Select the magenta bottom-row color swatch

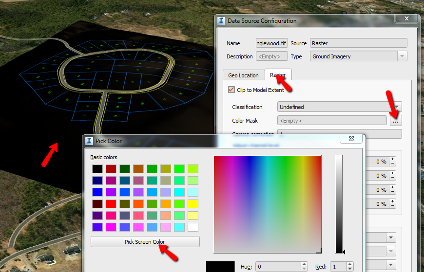111,227
